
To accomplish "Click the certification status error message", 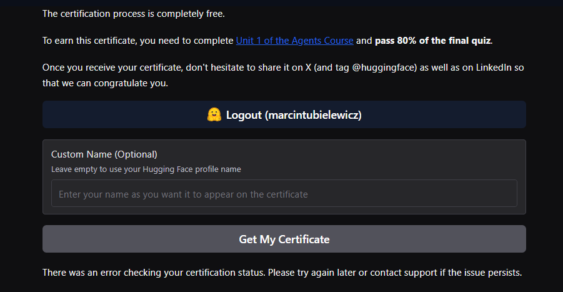I will click(x=282, y=273).
